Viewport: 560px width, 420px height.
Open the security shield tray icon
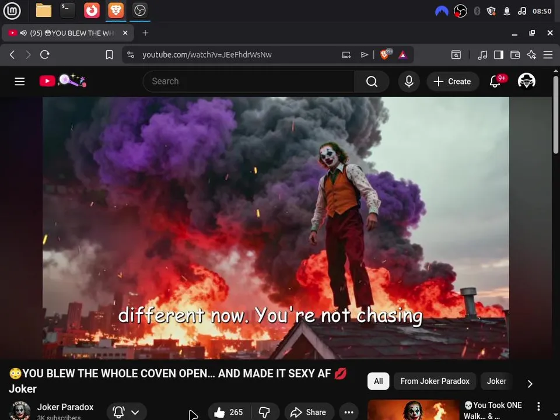pyautogui.click(x=491, y=11)
